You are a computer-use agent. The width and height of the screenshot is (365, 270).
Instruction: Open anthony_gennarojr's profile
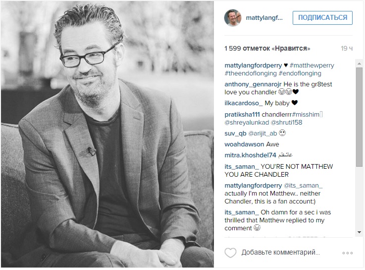253,84
